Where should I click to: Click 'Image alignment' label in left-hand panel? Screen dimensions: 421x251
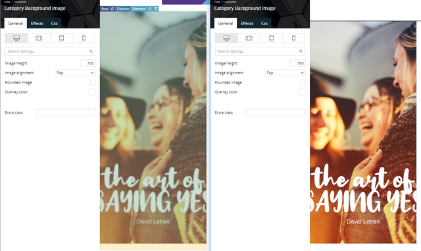(x=19, y=73)
